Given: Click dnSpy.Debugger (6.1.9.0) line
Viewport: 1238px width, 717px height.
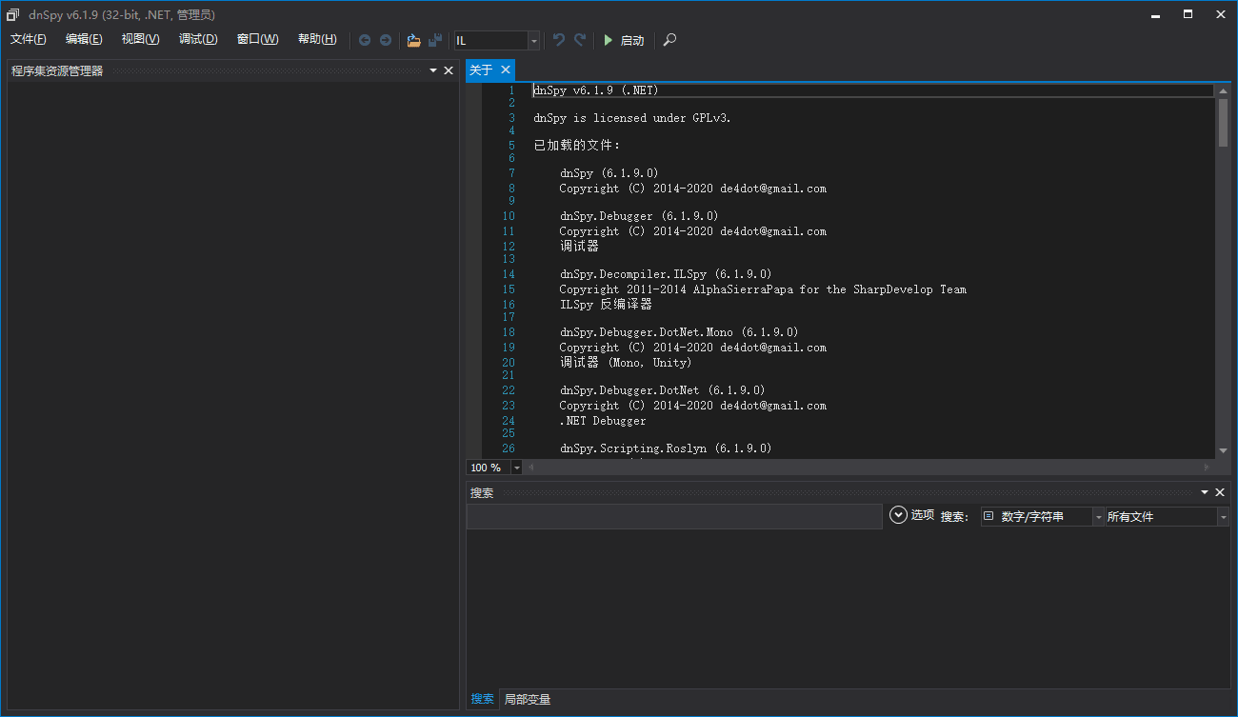Looking at the screenshot, I should click(639, 216).
